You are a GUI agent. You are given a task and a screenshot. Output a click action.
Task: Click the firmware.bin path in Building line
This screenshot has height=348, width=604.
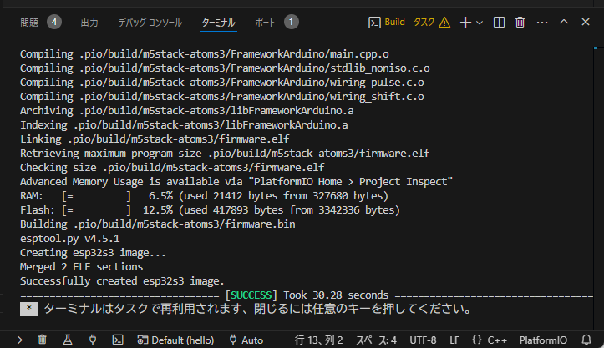click(x=185, y=224)
